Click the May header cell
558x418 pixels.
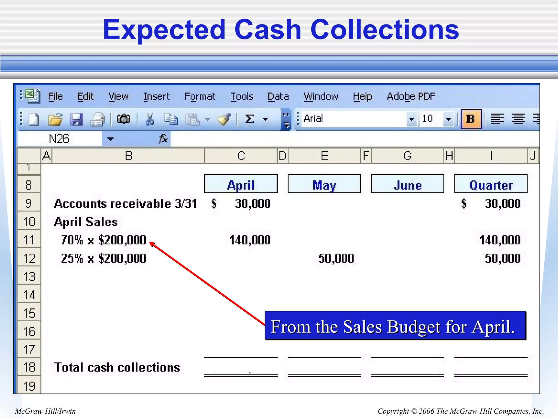click(x=324, y=184)
